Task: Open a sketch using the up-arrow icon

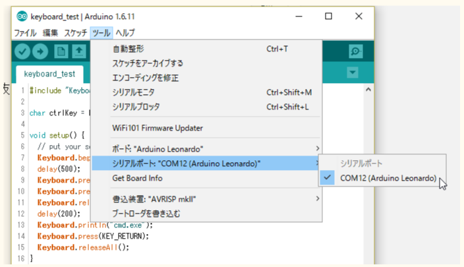Action: click(x=79, y=51)
